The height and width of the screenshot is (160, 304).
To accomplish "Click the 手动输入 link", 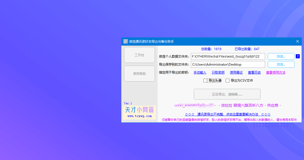I will click(200, 72).
